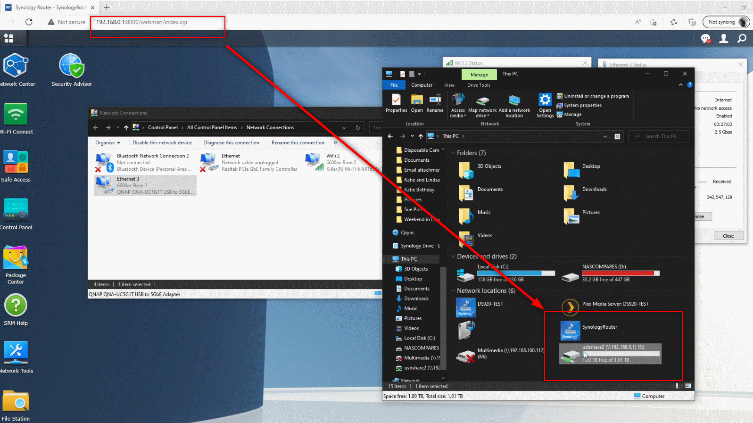
Task: Open SRM search magnifier
Action: click(742, 39)
